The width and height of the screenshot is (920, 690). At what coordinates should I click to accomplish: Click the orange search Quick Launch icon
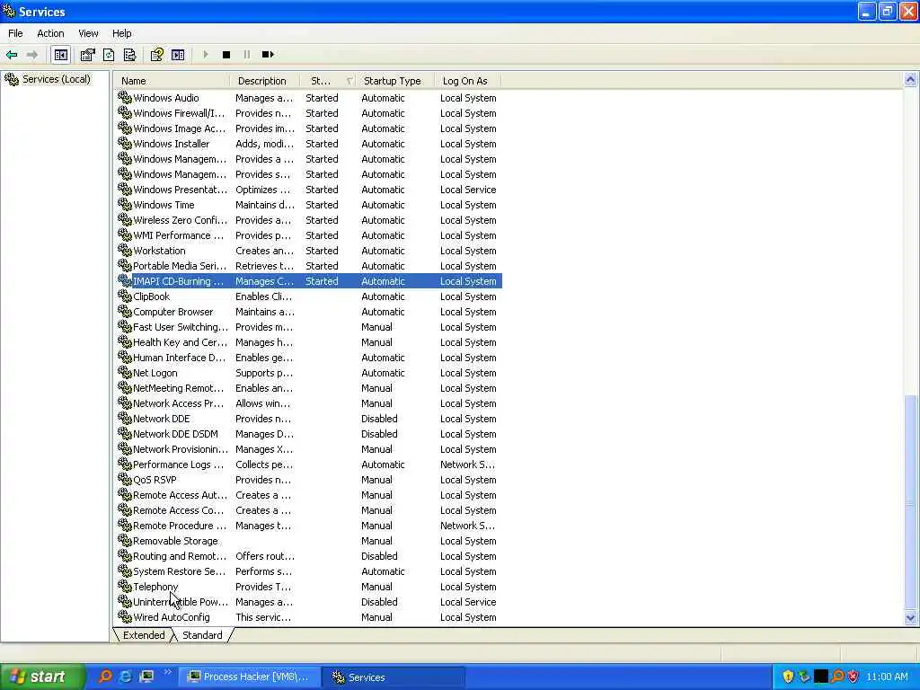coord(105,677)
